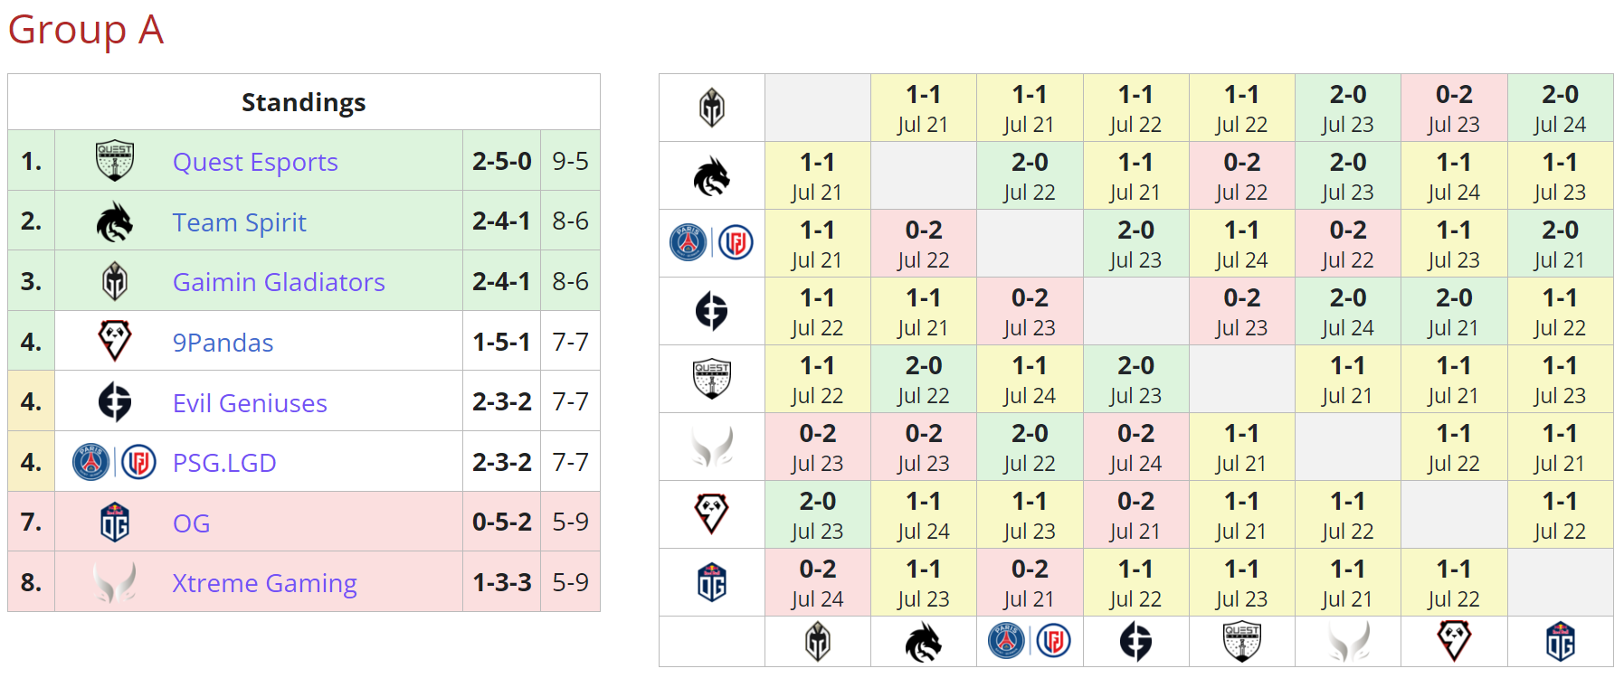
Task: Open the Team Spirit team link
Action: (240, 222)
